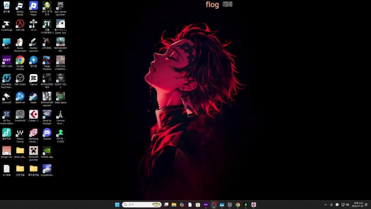
Task: Launch Google Chrome from the desktop
Action: pos(20,63)
